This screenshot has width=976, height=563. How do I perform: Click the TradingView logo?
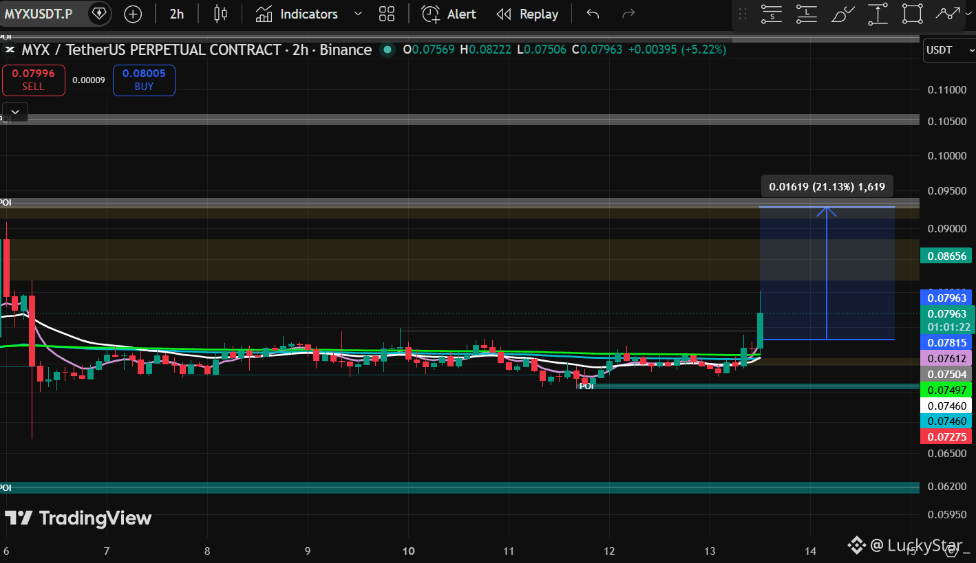78,518
